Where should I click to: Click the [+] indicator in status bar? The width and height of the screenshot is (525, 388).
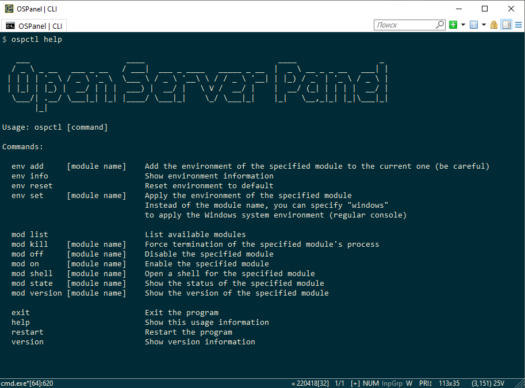point(355,383)
